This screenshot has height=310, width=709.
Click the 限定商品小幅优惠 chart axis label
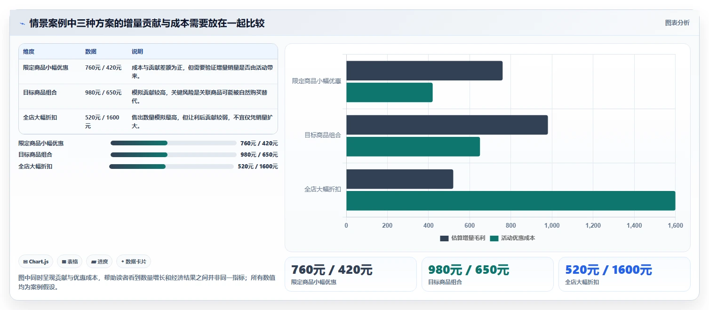pyautogui.click(x=317, y=81)
